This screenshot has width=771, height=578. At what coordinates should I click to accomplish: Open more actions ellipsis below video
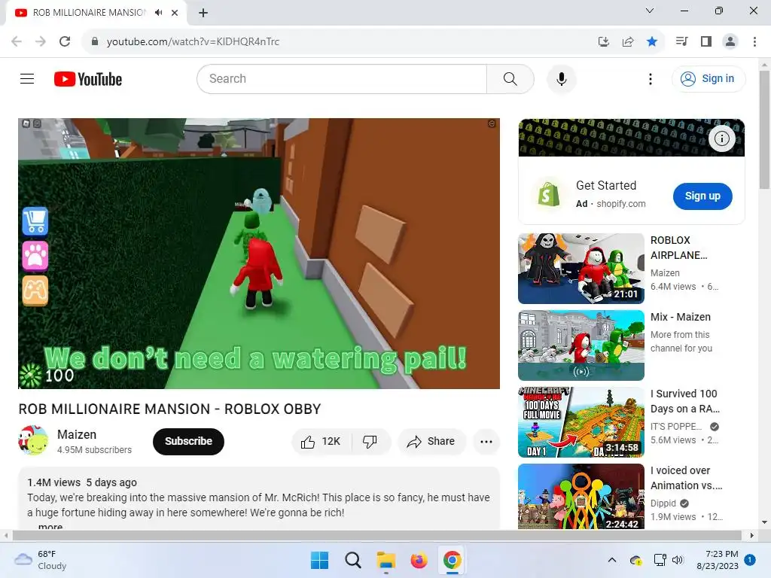[486, 441]
